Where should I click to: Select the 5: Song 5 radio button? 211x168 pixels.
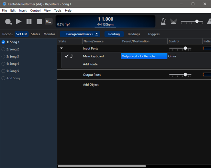(x=3, y=71)
